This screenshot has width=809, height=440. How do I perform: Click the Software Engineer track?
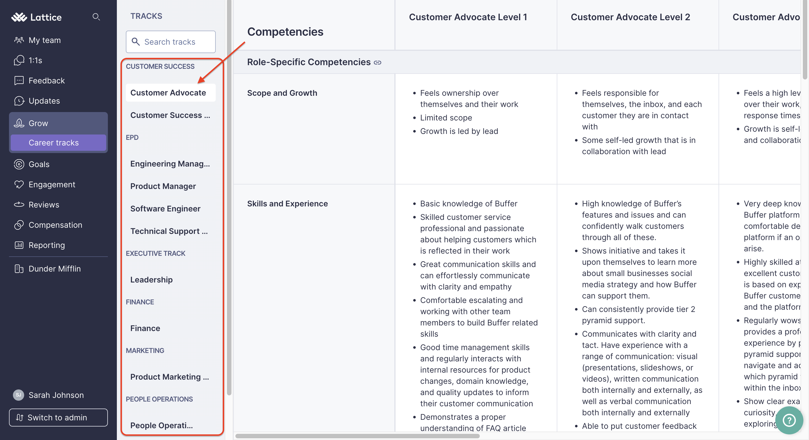pyautogui.click(x=165, y=208)
